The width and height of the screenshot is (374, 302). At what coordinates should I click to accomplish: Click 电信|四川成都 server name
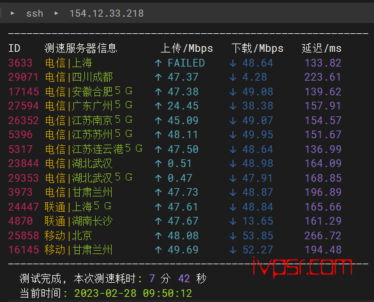point(79,77)
